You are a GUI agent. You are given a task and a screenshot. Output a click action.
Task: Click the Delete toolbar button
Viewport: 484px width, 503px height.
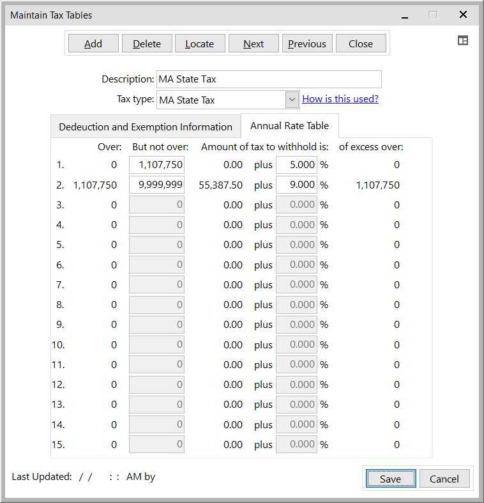pos(147,43)
